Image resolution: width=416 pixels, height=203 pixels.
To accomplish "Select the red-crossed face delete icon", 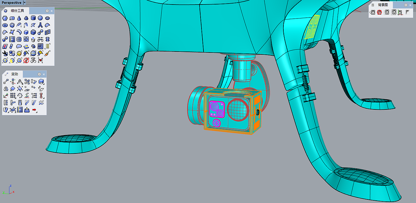I will coord(5,46).
